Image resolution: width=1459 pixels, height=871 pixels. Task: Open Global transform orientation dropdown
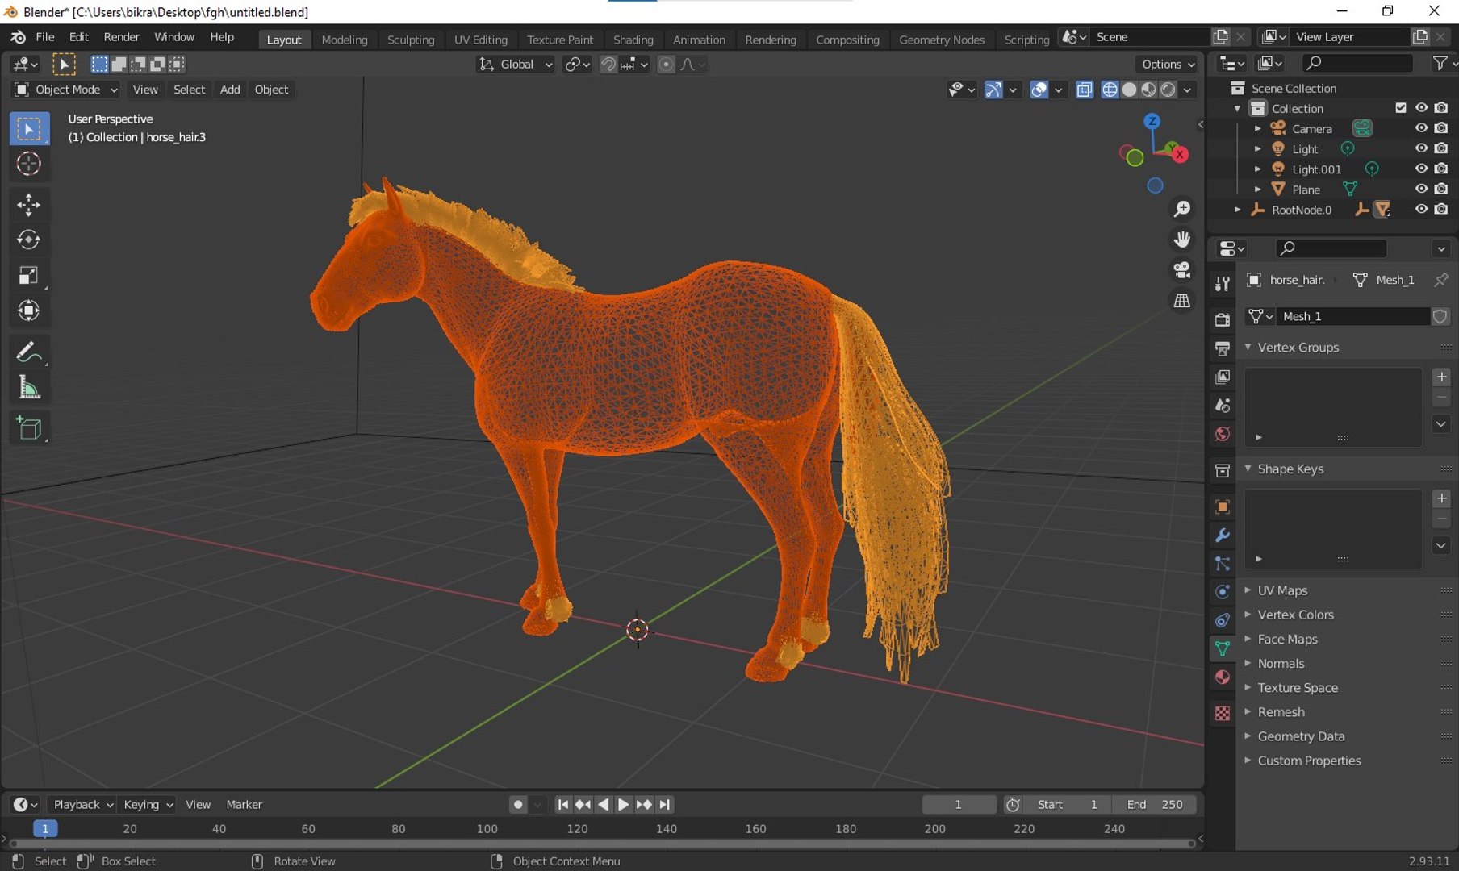point(516,65)
